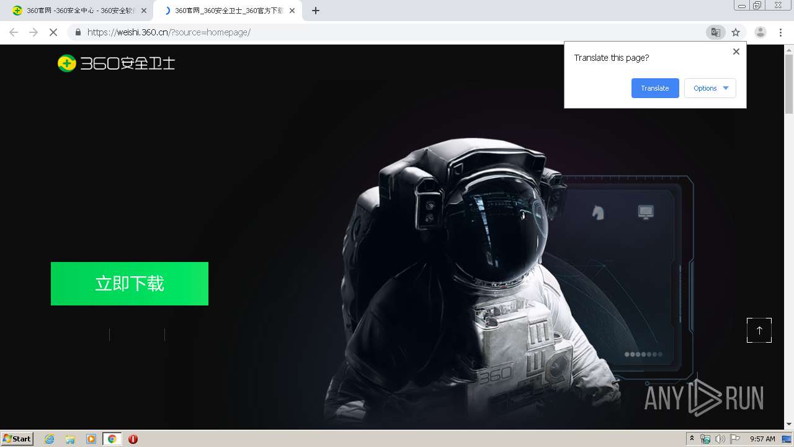Screen dimensions: 794x447
Task: Click the monitor icon on the screen panel
Action: (x=646, y=212)
